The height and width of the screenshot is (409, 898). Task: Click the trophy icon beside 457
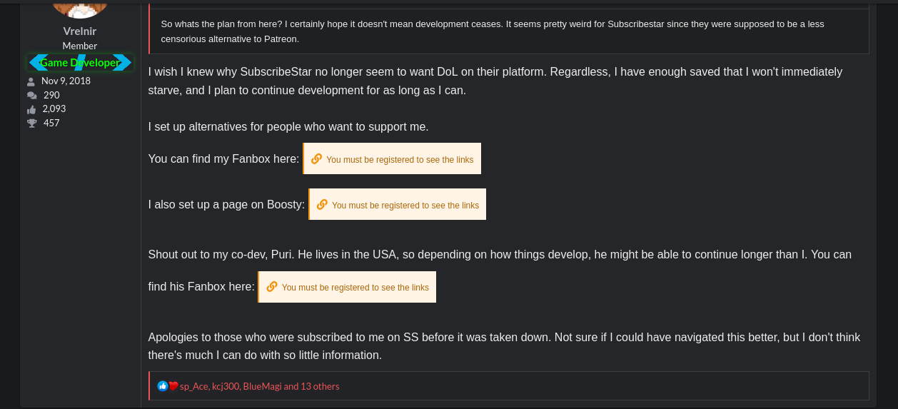pyautogui.click(x=31, y=123)
